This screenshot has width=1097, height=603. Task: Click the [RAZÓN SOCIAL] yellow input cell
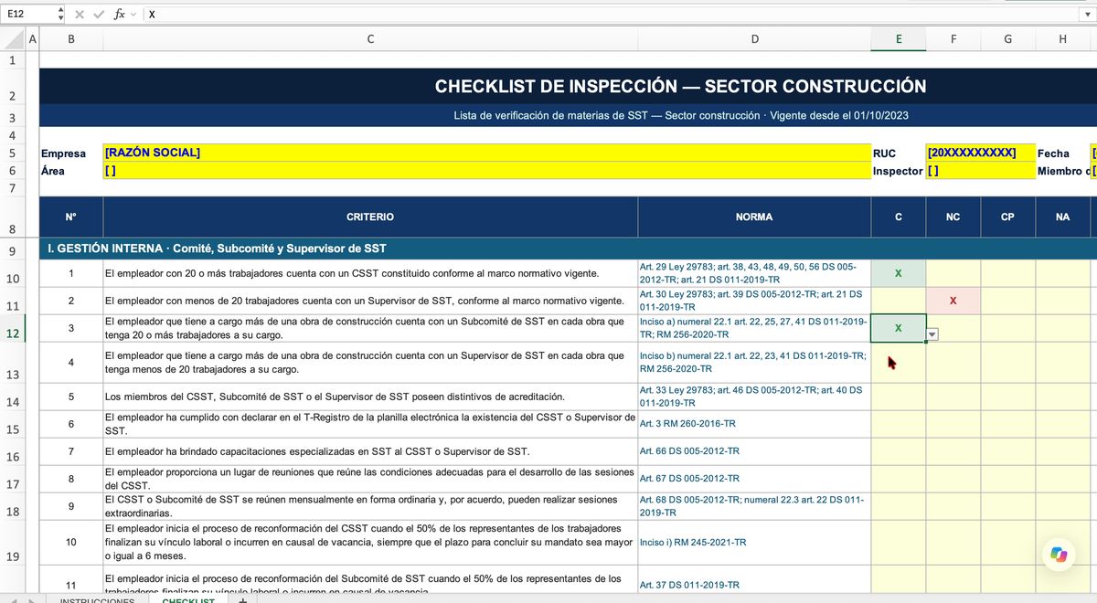486,153
